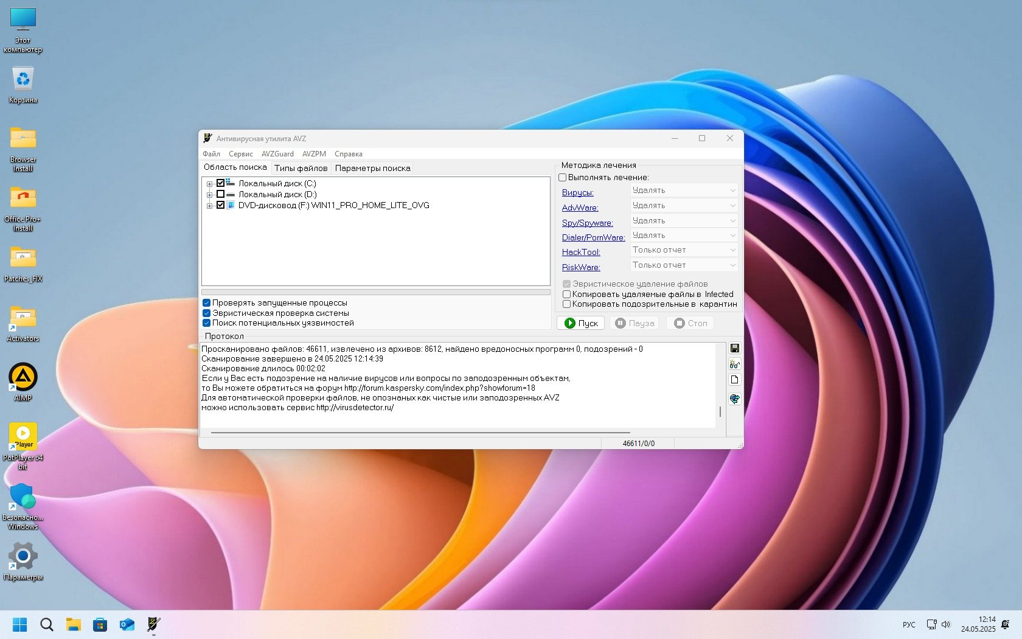
Task: Expand the Локальный диск (C:) tree node
Action: 209,184
